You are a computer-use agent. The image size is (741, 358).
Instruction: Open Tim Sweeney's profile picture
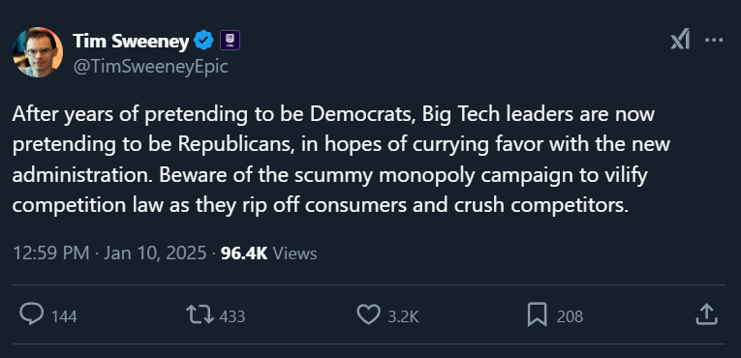38,52
